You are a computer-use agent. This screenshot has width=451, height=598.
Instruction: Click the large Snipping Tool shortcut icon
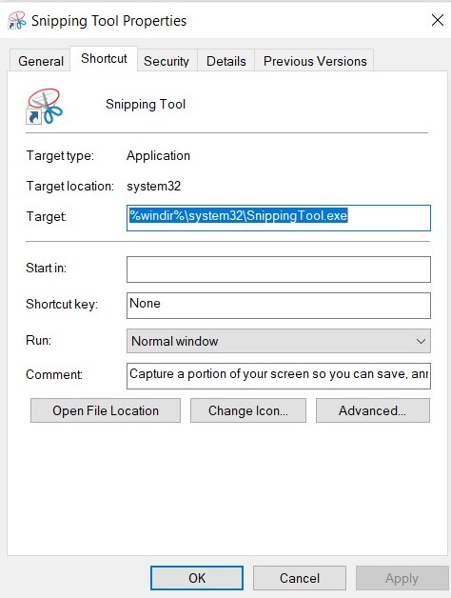coord(44,106)
